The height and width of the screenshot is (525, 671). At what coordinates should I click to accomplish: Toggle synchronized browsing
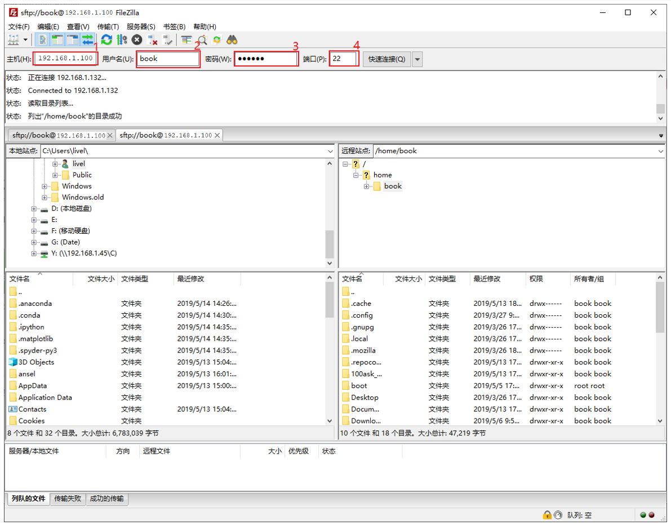217,40
